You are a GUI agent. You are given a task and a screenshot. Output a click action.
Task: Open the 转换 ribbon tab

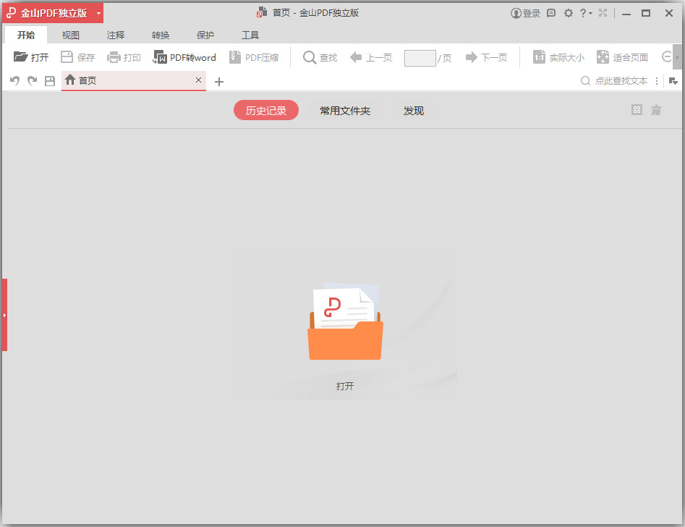tap(161, 35)
